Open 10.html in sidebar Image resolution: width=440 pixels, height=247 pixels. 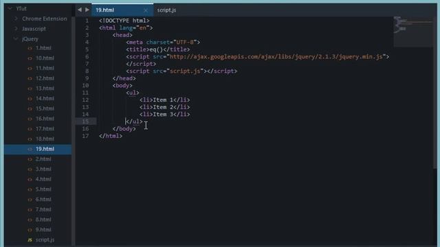point(45,58)
